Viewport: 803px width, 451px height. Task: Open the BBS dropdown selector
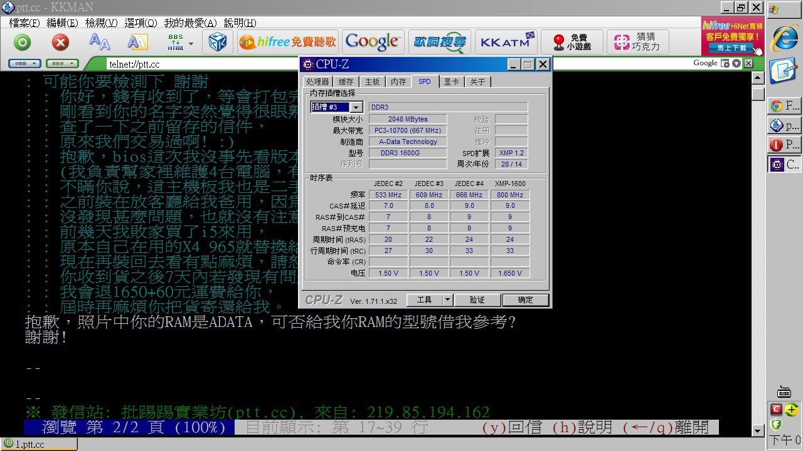(x=62, y=63)
